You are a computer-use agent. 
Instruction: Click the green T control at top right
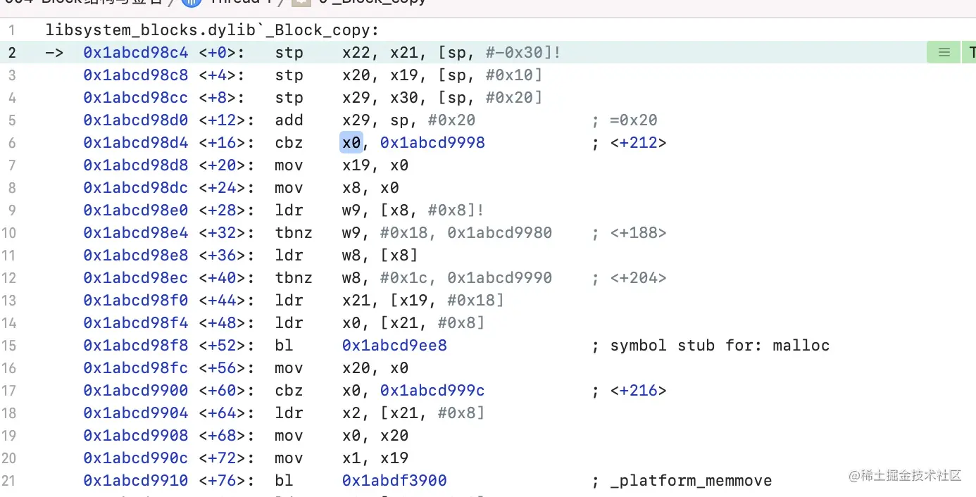(971, 52)
